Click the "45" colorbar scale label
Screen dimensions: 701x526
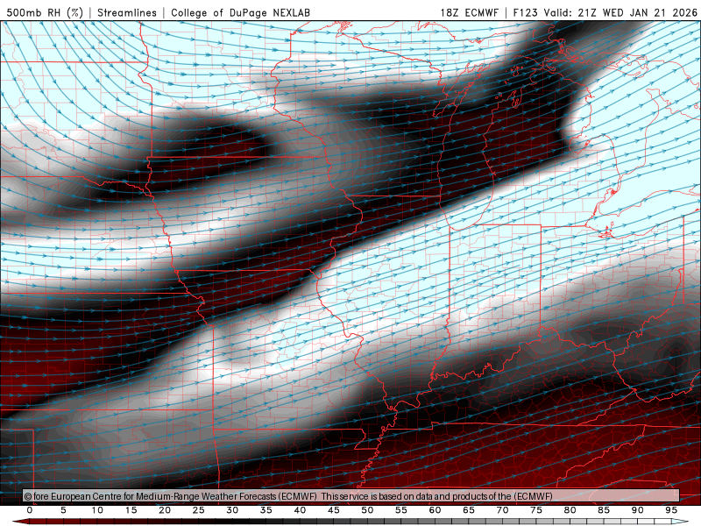coord(334,510)
